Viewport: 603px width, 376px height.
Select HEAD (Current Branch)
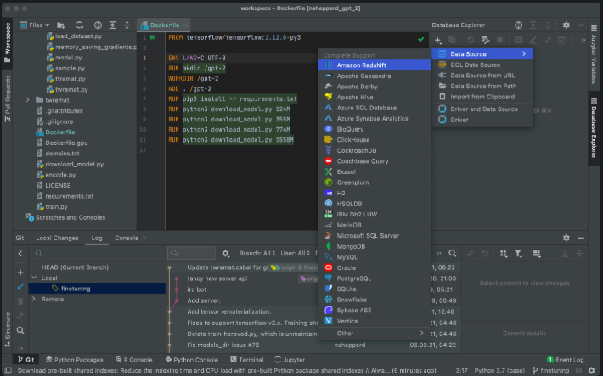(x=75, y=267)
